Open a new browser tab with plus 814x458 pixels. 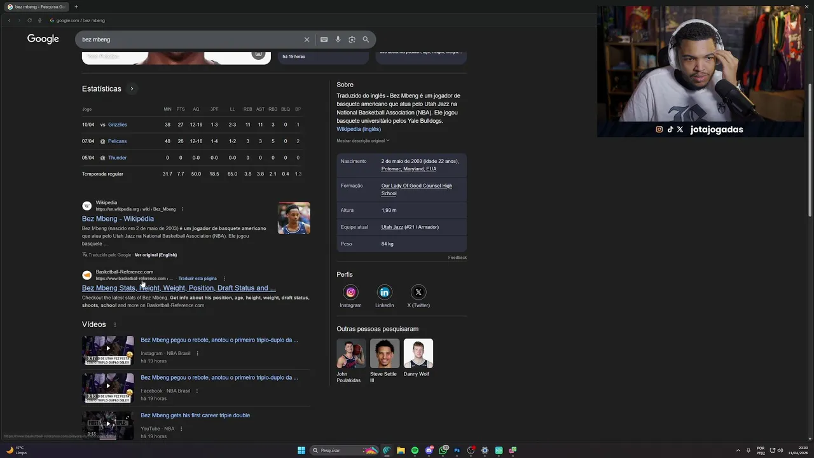pos(76,6)
